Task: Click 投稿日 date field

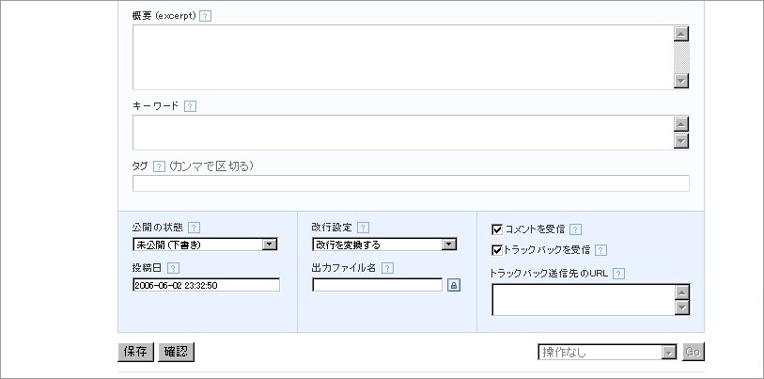Action: [x=206, y=285]
